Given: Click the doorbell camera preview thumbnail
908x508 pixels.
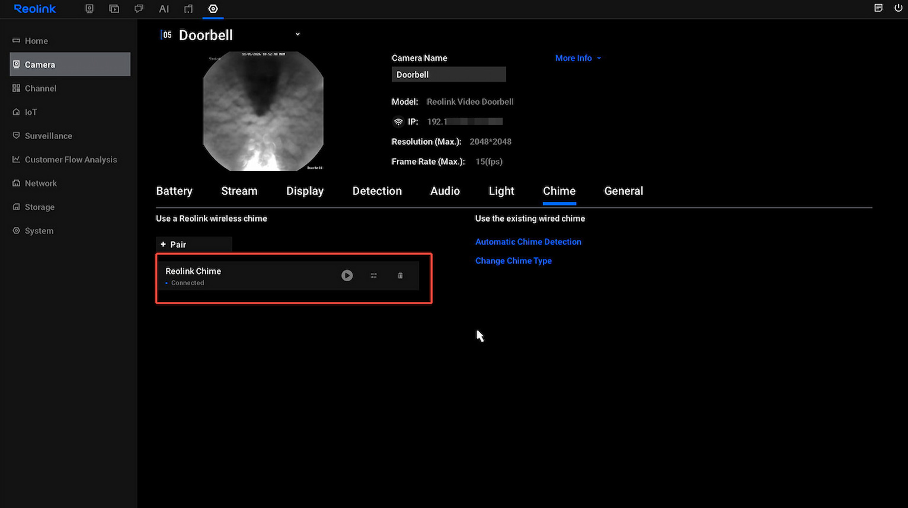Looking at the screenshot, I should tap(263, 111).
